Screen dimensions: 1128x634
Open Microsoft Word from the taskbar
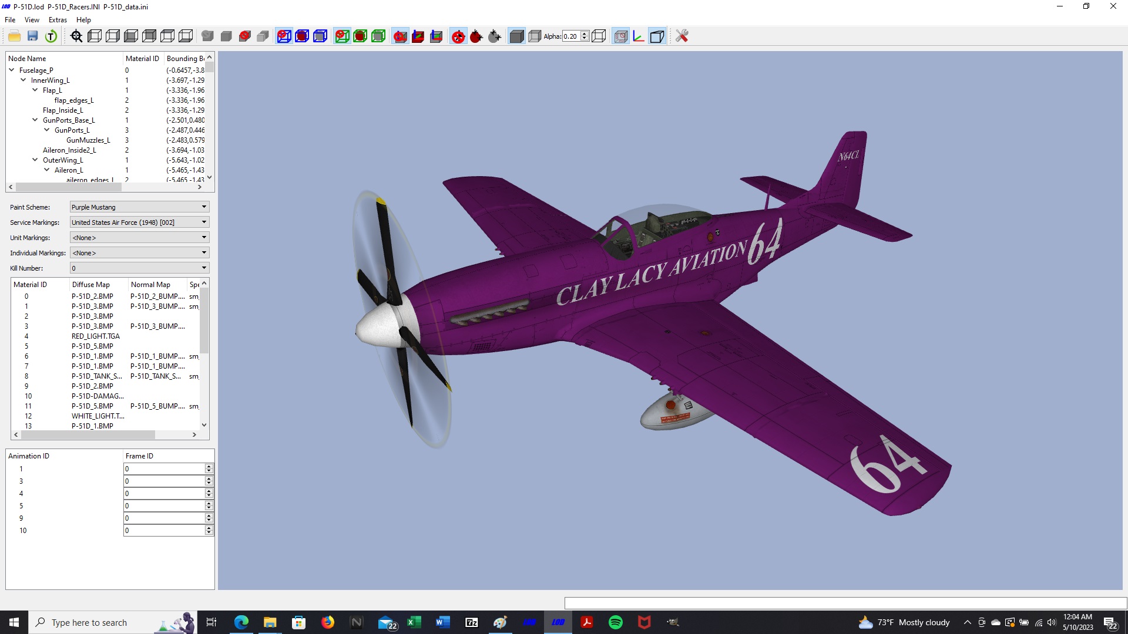point(443,622)
